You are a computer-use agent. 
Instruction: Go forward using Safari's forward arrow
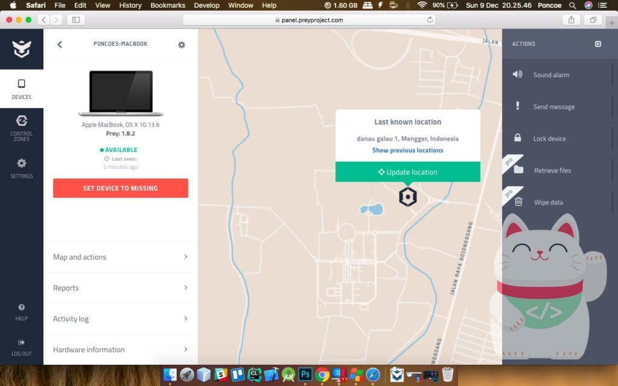point(56,20)
